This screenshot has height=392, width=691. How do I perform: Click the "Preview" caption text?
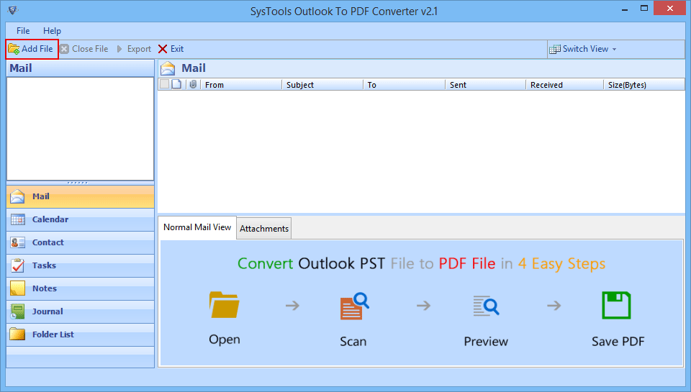[486, 342]
